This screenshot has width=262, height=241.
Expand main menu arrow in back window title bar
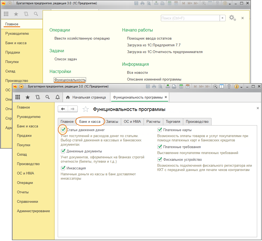[x=10, y=3]
